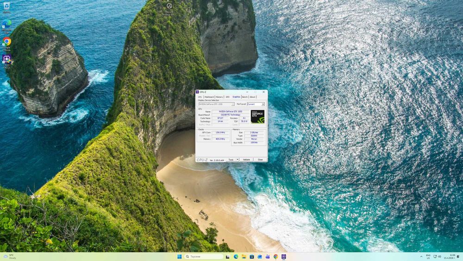
Task: Click the Memory clock 405.0 MHz value
Action: [220, 139]
